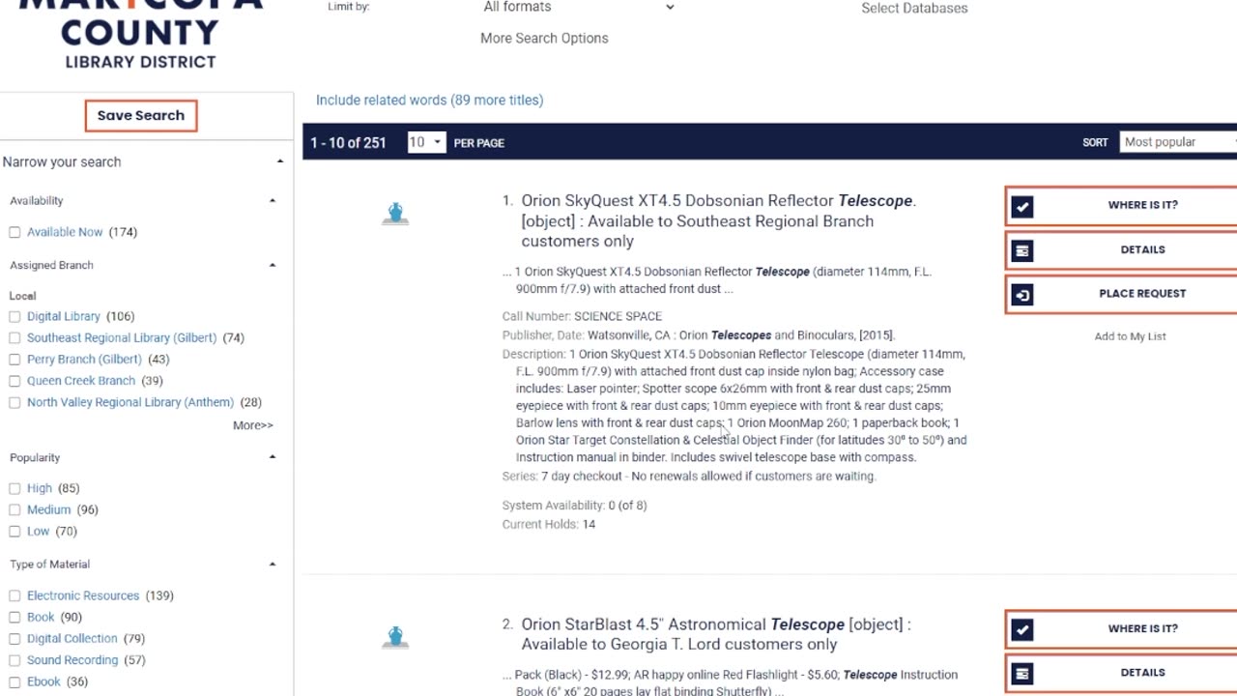The height and width of the screenshot is (696, 1237).
Task: Include related words (89 more titles)
Action: pos(429,101)
